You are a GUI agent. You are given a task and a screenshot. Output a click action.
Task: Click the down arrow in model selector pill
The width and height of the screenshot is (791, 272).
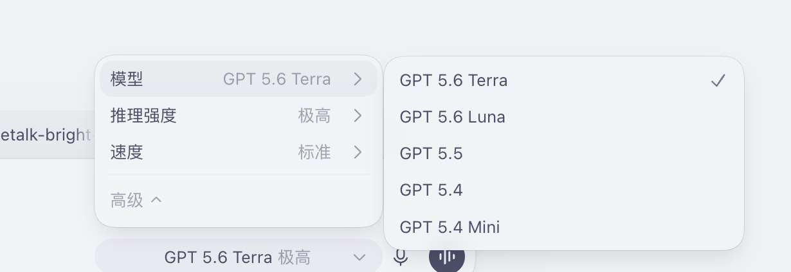click(x=359, y=257)
